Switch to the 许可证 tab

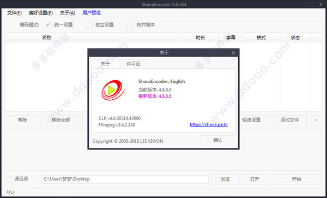pyautogui.click(x=134, y=64)
